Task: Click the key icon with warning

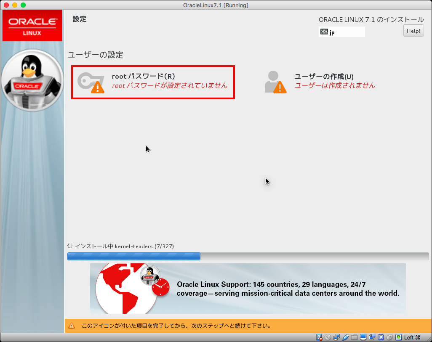Action: (x=91, y=82)
